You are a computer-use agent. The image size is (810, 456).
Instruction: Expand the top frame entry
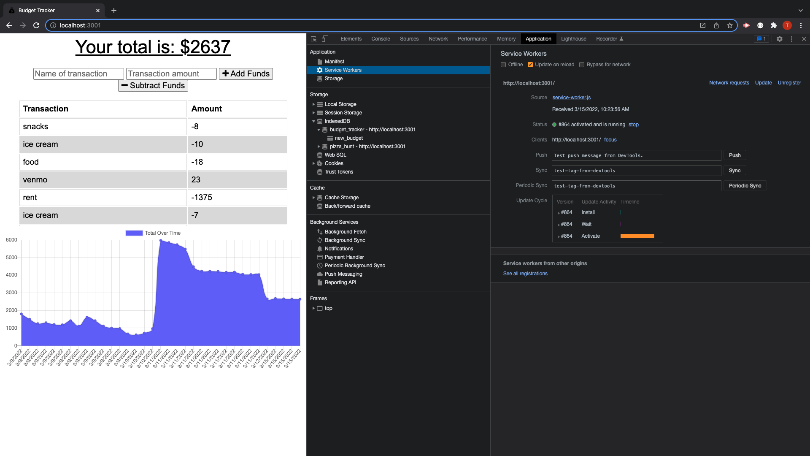(x=313, y=308)
